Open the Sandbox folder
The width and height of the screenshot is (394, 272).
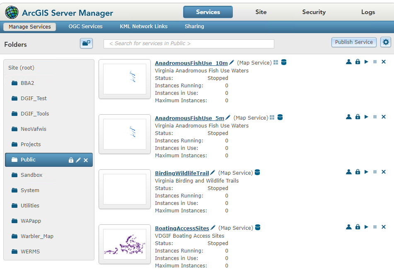[27, 175]
